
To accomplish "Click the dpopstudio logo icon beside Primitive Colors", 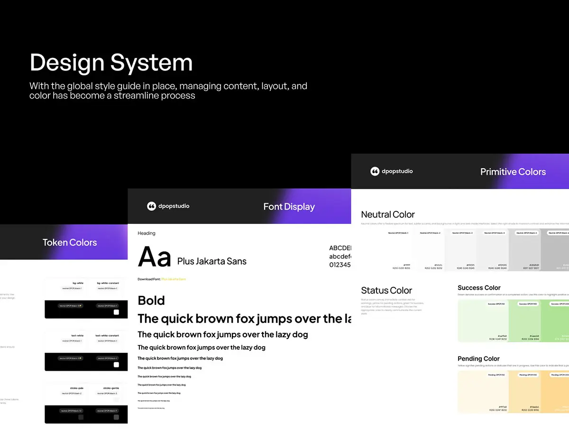I will (x=375, y=171).
